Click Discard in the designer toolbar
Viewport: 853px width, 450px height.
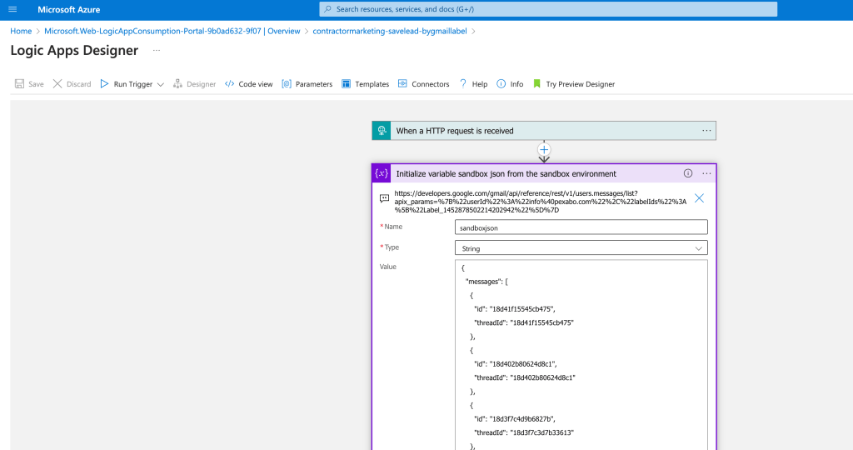[x=72, y=84]
